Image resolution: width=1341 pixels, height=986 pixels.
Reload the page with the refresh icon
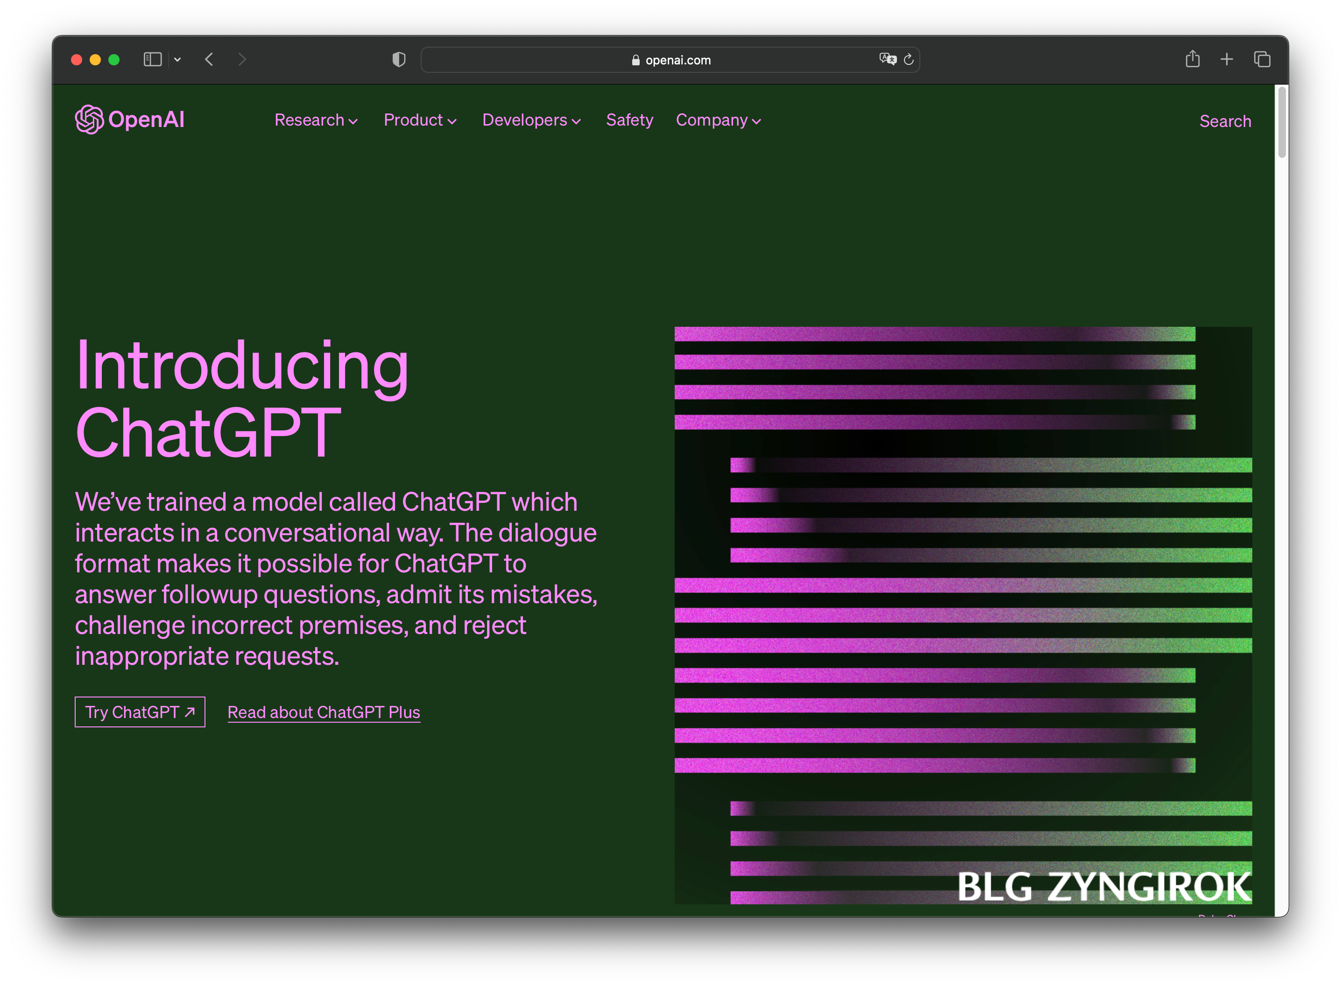coord(909,60)
